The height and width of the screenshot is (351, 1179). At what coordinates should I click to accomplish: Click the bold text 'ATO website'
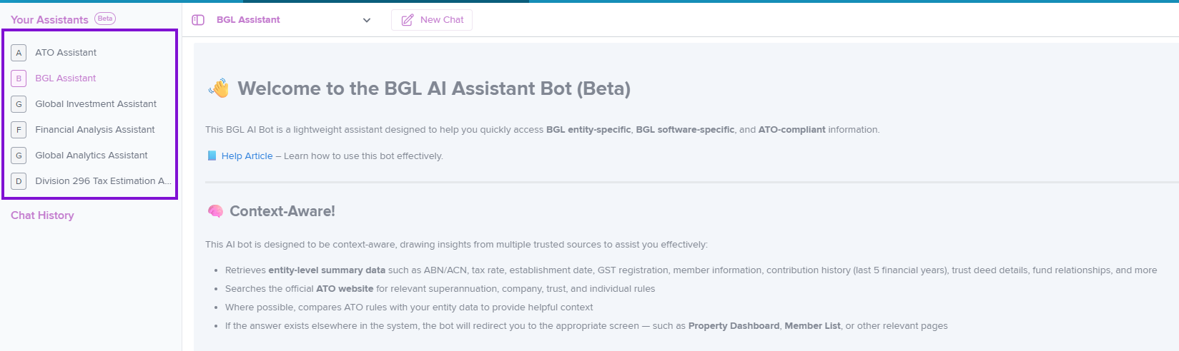(345, 289)
